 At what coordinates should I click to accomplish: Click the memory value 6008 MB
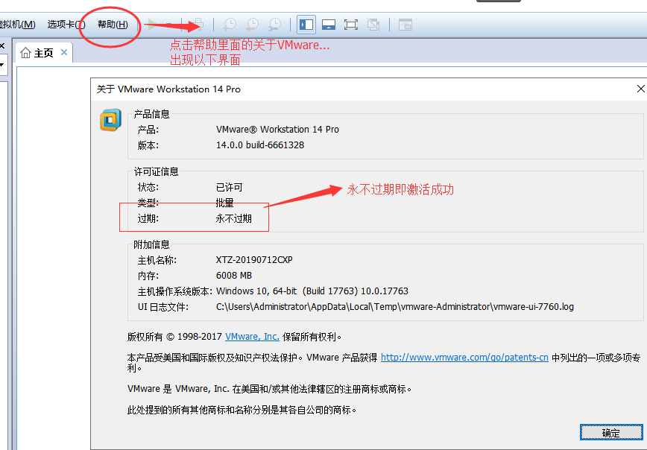233,275
